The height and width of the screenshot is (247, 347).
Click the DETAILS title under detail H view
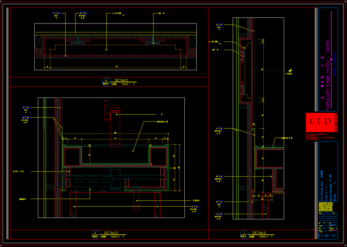[x=121, y=80]
